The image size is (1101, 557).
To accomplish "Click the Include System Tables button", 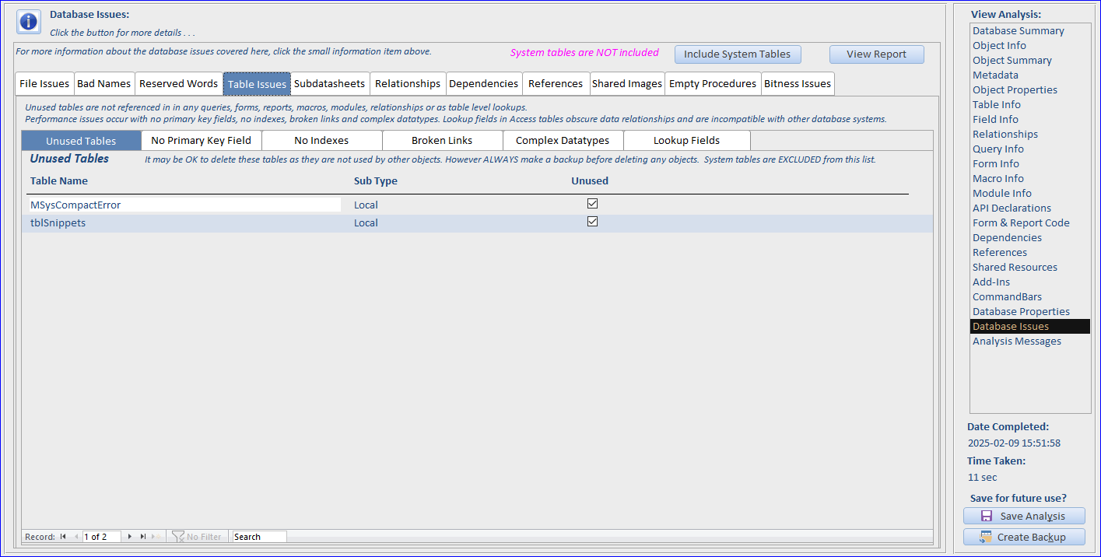I will point(738,54).
